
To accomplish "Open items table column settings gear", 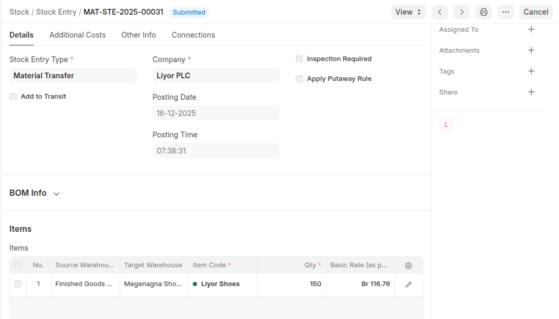I will pyautogui.click(x=409, y=266).
